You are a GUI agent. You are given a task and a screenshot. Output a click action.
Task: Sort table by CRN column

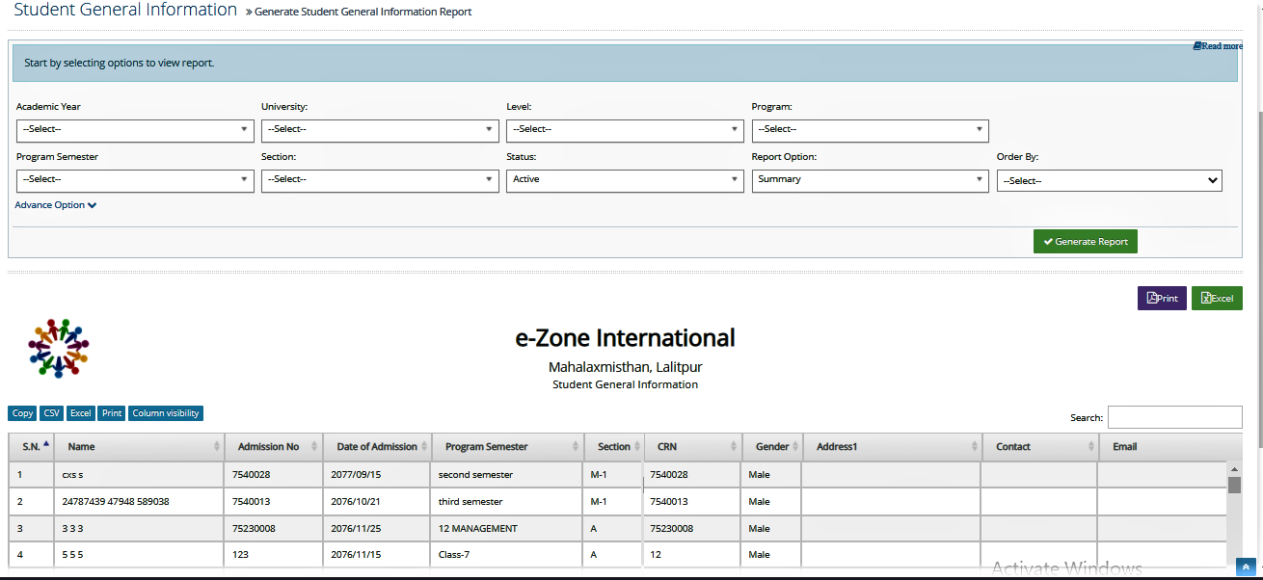click(x=693, y=447)
